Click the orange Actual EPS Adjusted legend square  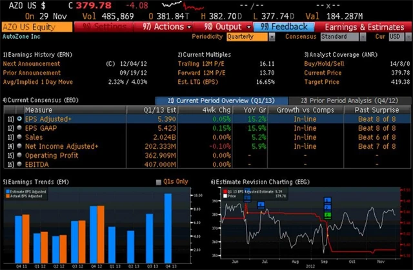click(8, 195)
